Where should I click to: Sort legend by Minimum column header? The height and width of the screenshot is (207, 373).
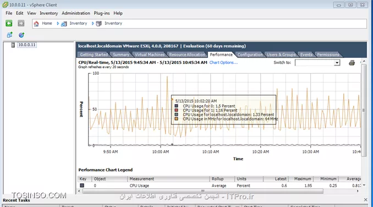326,179
